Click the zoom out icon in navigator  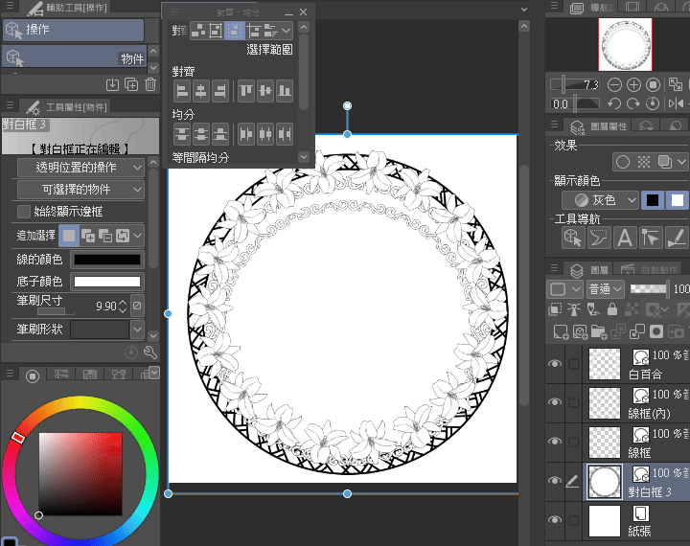614,84
